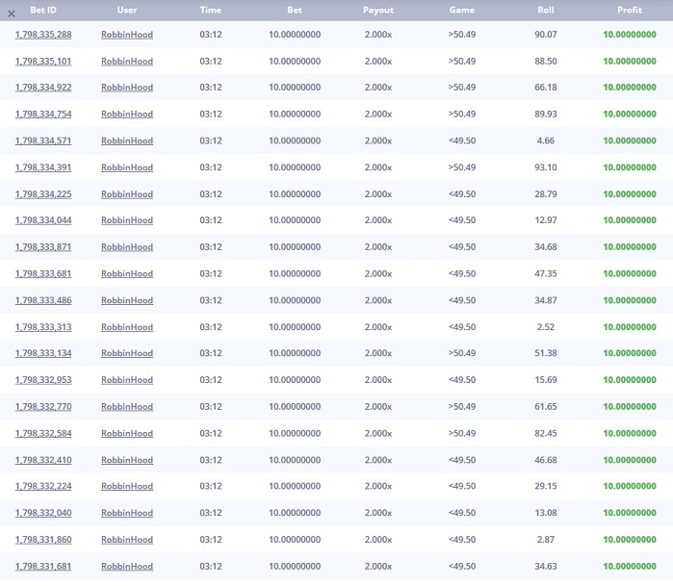Open bet ID 1,798,335,288
The width and height of the screenshot is (673, 586).
click(x=43, y=35)
